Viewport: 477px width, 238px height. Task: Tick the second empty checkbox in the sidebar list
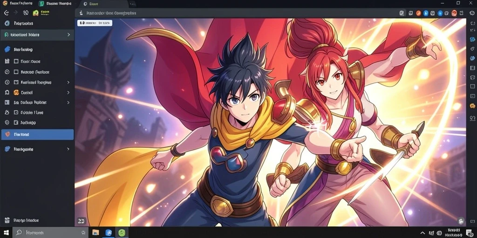coord(16,72)
